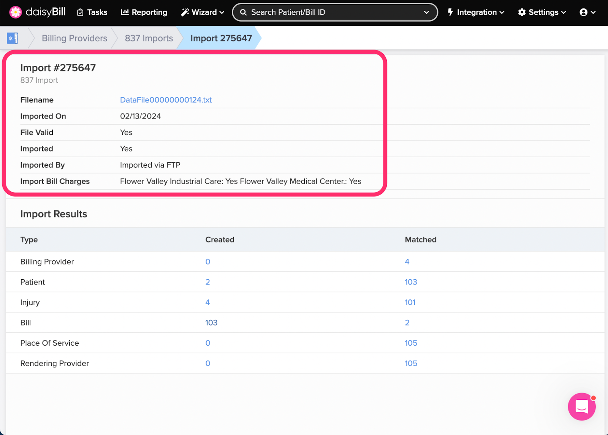Viewport: 608px width, 435px height.
Task: Click the home breadcrumb icon
Action: coord(13,38)
